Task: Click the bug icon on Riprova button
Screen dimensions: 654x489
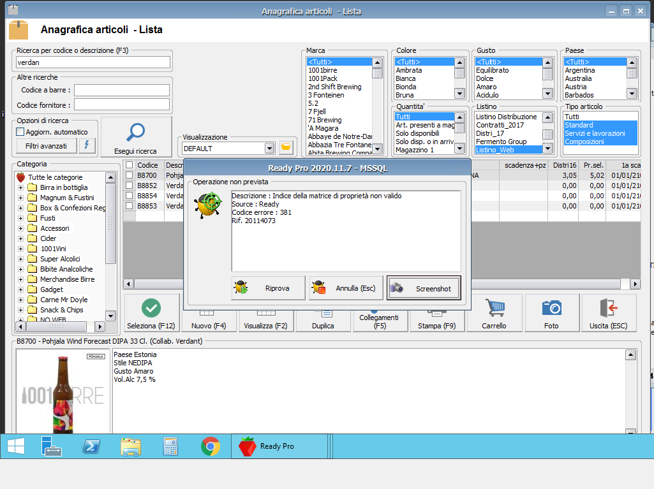Action: pos(241,288)
